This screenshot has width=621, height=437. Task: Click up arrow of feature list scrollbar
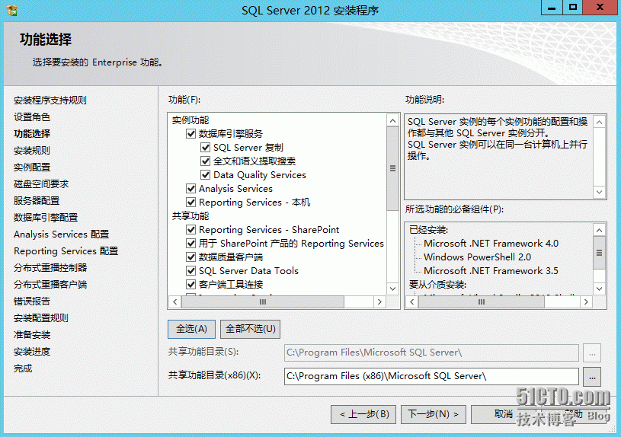pos(392,121)
